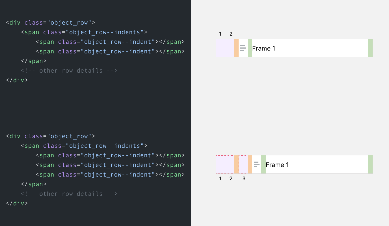
Task: Select the second dashed indent box in top row
Action: click(x=230, y=48)
